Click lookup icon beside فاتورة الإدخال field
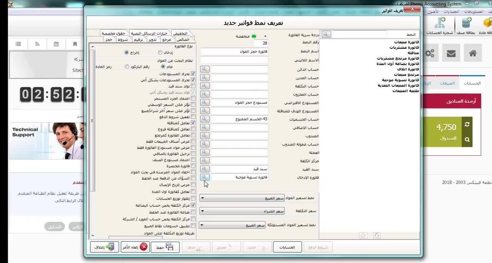The height and width of the screenshot is (263, 492). pos(204,177)
